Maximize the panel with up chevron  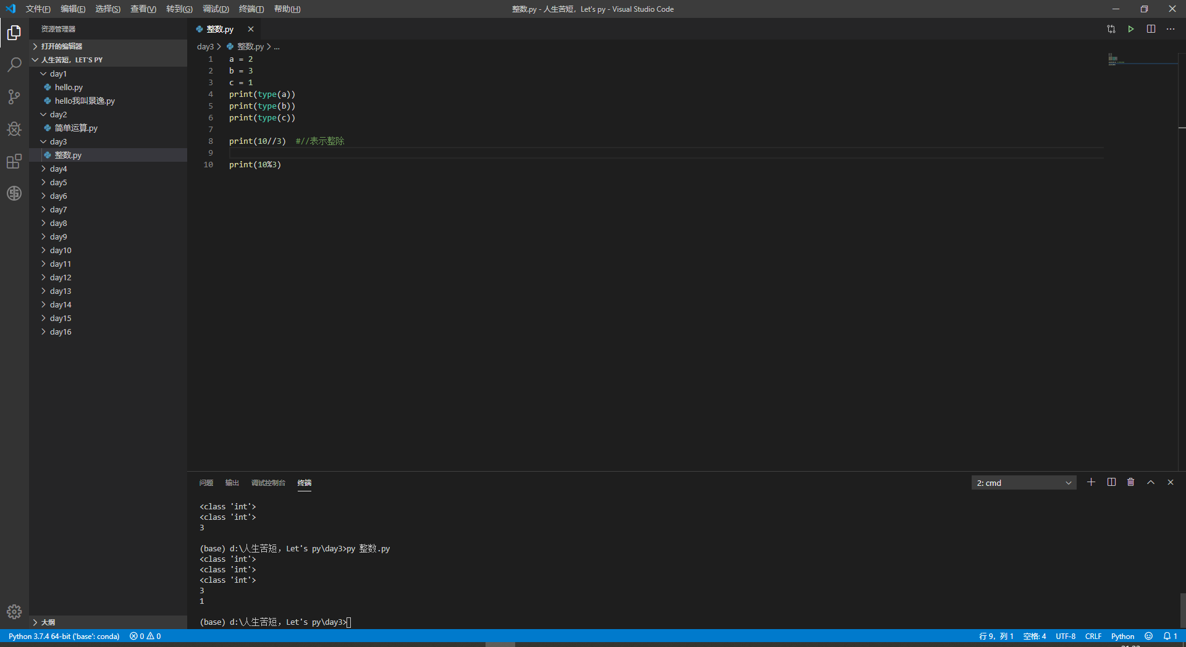pos(1151,482)
